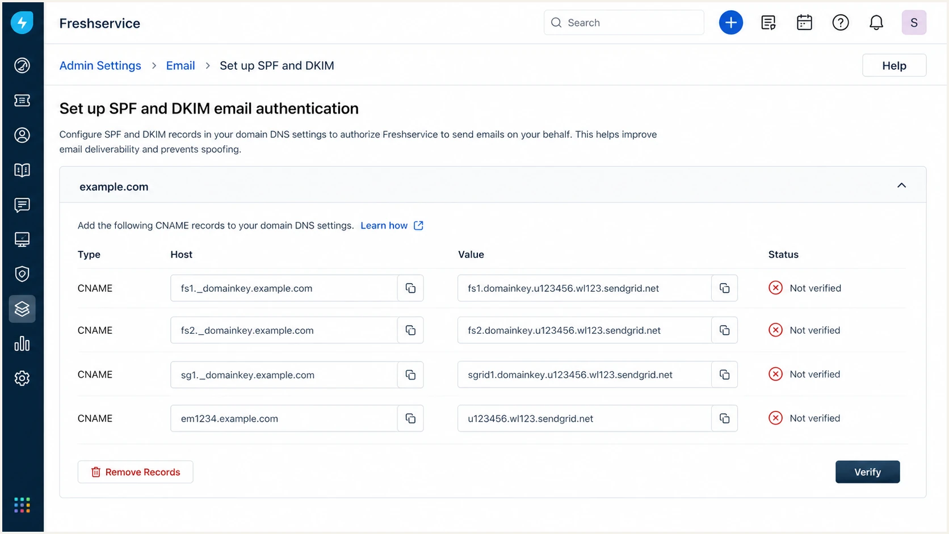Viewport: 949px width, 534px height.
Task: Open Tickets icon in sidebar
Action: (22, 100)
